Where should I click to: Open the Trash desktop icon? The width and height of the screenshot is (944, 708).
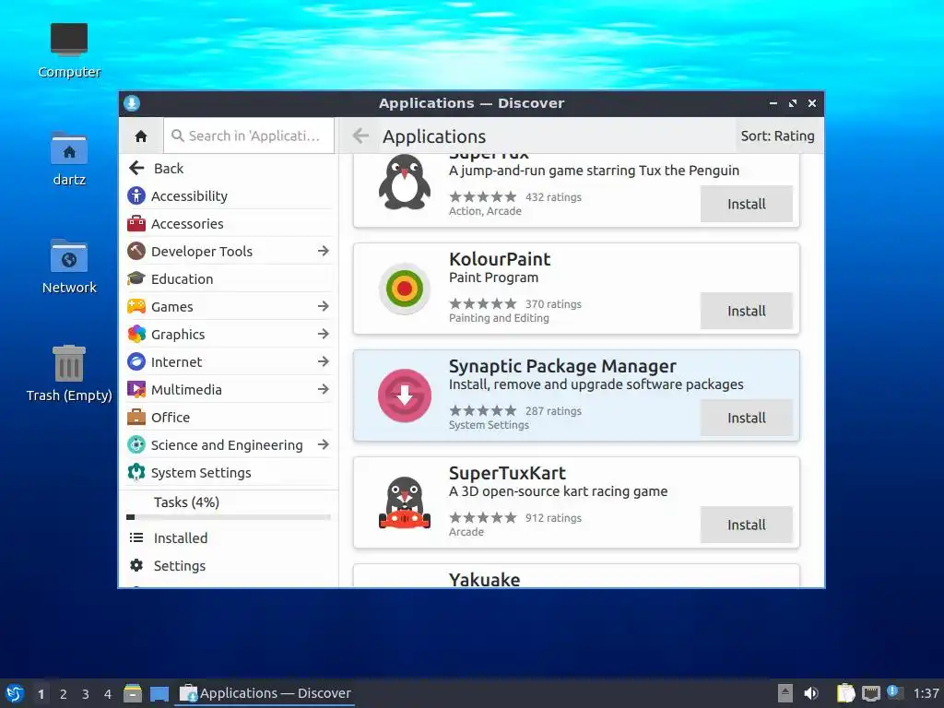pyautogui.click(x=69, y=363)
